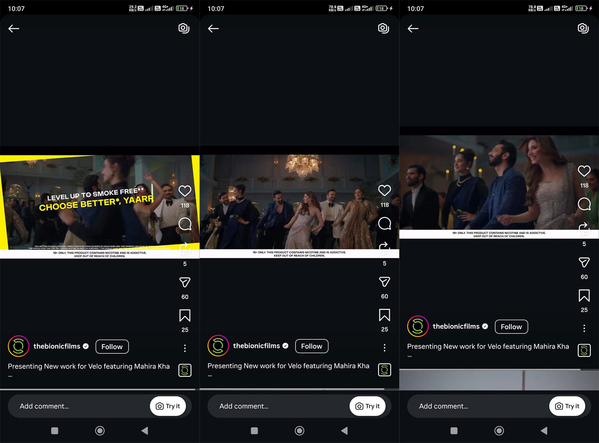Tap the back arrow in the left phone screen
599x443 pixels.
(14, 28)
